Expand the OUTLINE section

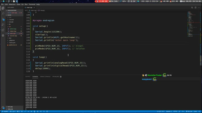click(10, 107)
